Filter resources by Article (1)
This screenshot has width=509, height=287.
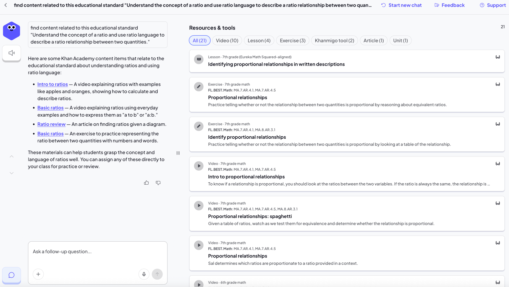[374, 40]
